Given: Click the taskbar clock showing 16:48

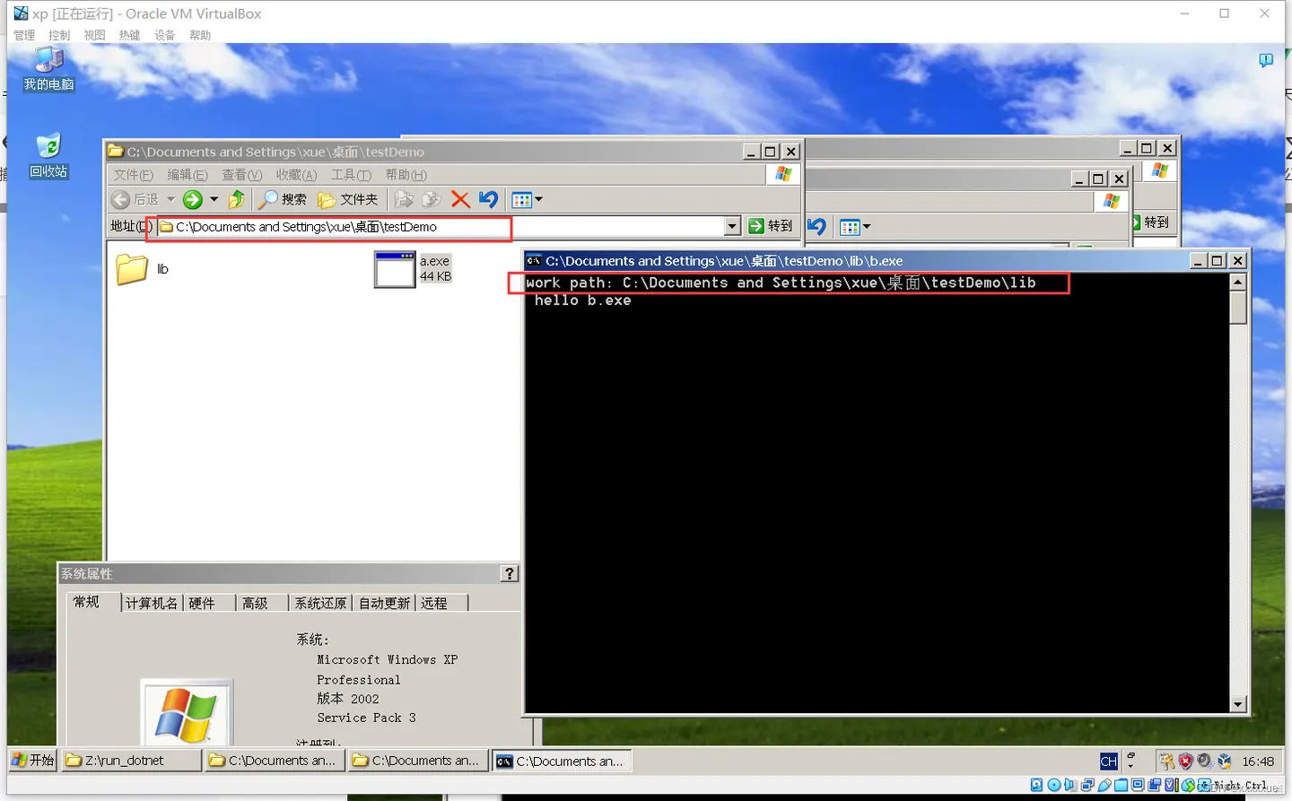Looking at the screenshot, I should pos(1258,762).
